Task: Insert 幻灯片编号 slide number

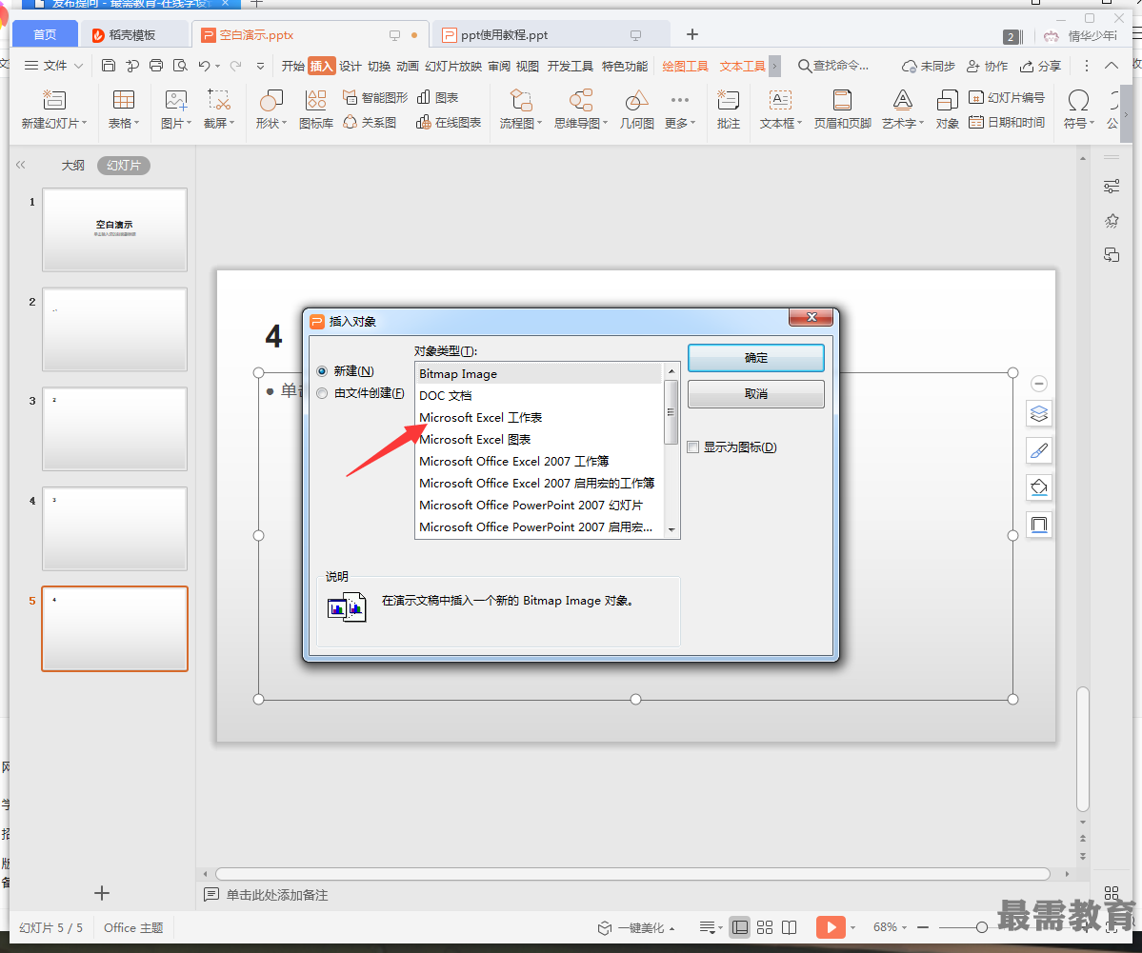Action: point(1008,97)
